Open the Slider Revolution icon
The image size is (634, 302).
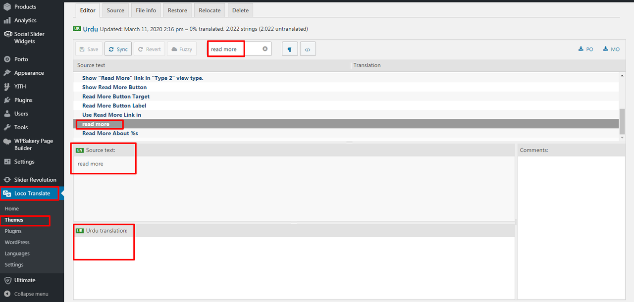tap(7, 180)
